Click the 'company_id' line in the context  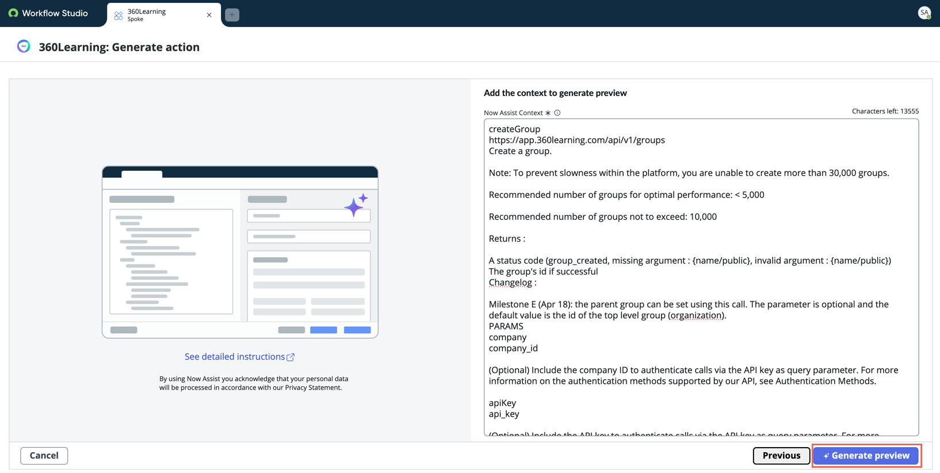[x=513, y=348]
